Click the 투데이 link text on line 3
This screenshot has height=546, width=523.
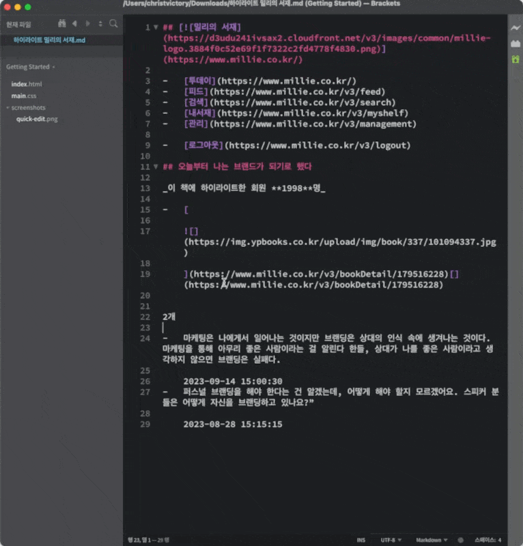point(200,81)
